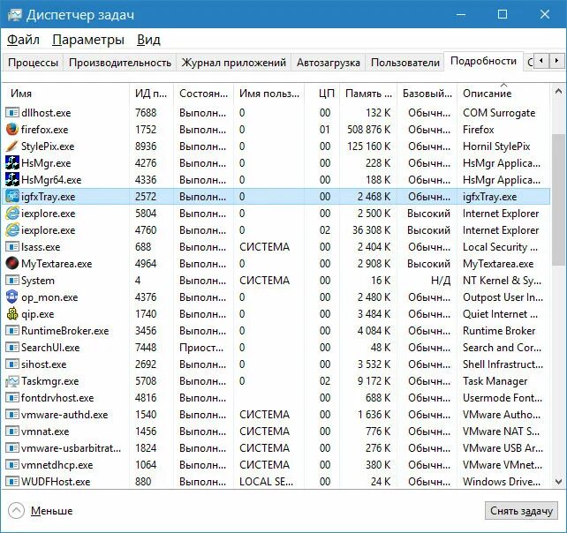567x533 pixels.
Task: Click the qip.exe flower icon
Action: 12,313
